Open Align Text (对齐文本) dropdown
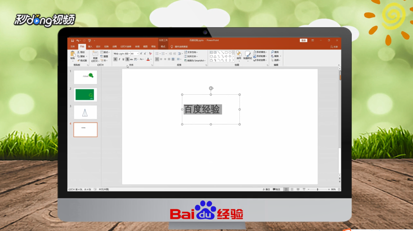This screenshot has height=231, width=413. (191, 56)
